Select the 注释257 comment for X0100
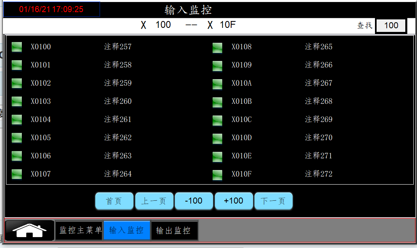 tap(118, 47)
